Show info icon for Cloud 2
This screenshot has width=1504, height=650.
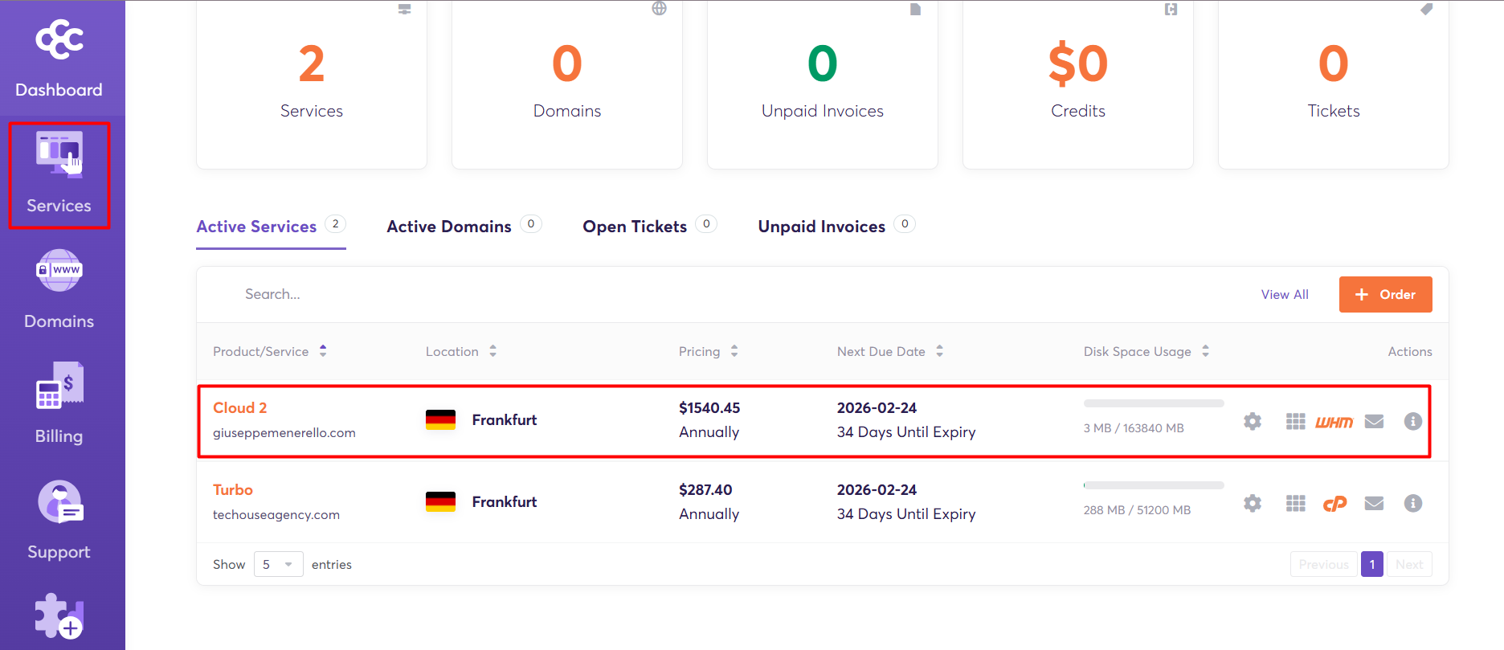point(1413,421)
